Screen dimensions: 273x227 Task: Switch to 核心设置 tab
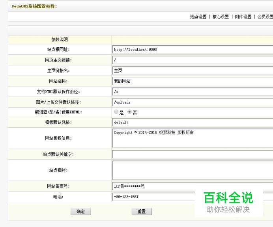point(221,17)
